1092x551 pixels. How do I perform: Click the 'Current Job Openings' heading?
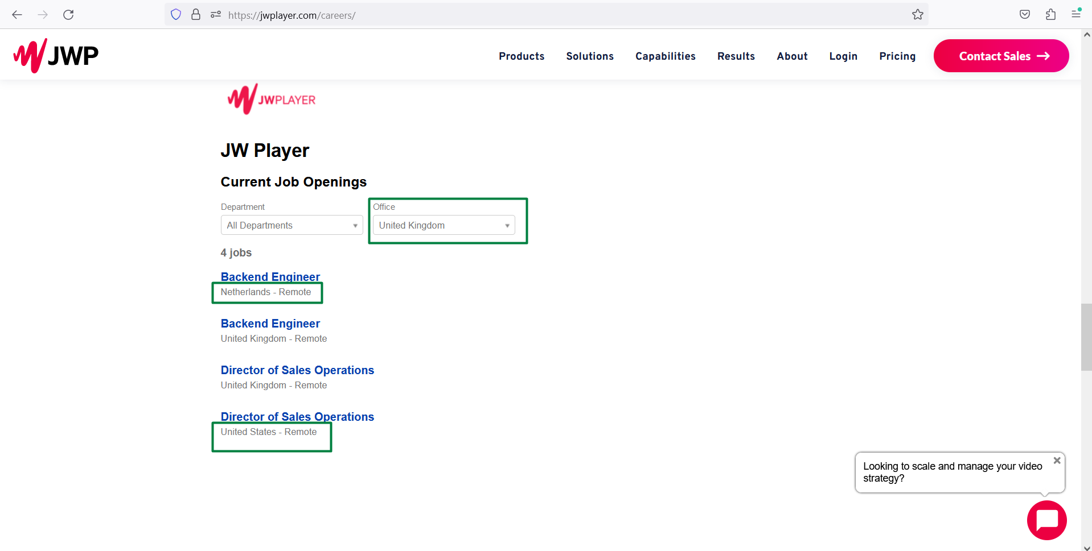[294, 182]
